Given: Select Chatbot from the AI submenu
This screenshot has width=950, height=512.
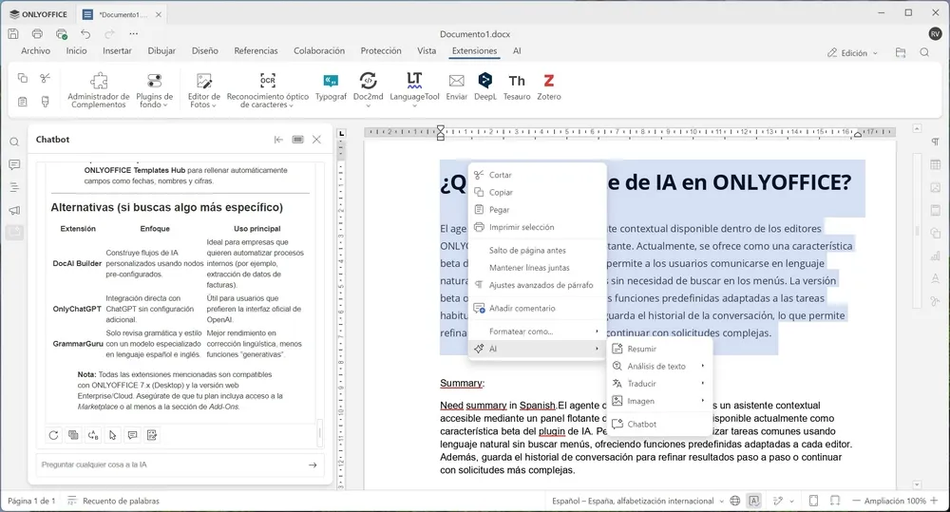Looking at the screenshot, I should point(659,425).
